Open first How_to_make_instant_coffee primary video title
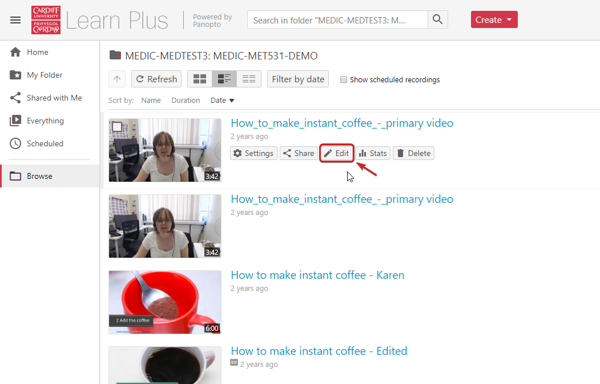 click(342, 123)
